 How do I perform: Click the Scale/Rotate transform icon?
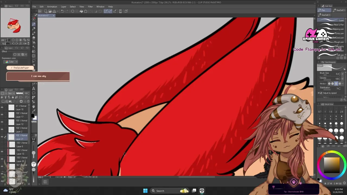pos(86,11)
